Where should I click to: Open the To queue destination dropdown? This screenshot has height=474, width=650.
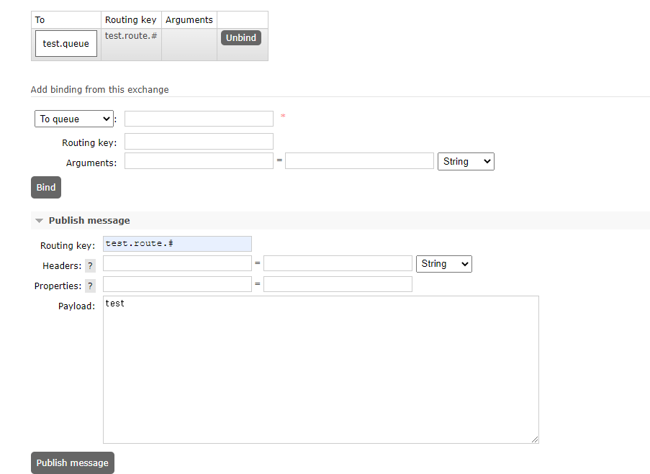[x=74, y=119]
